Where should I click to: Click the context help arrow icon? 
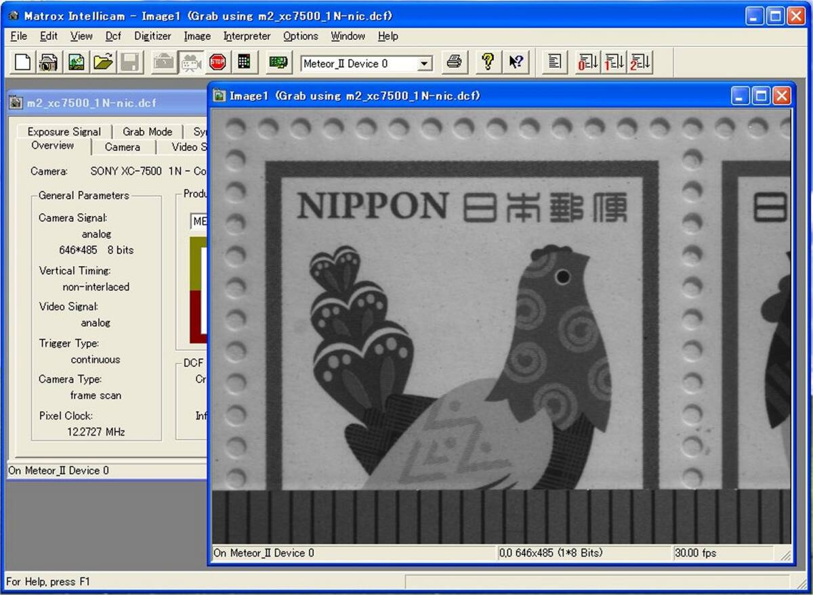[x=516, y=63]
